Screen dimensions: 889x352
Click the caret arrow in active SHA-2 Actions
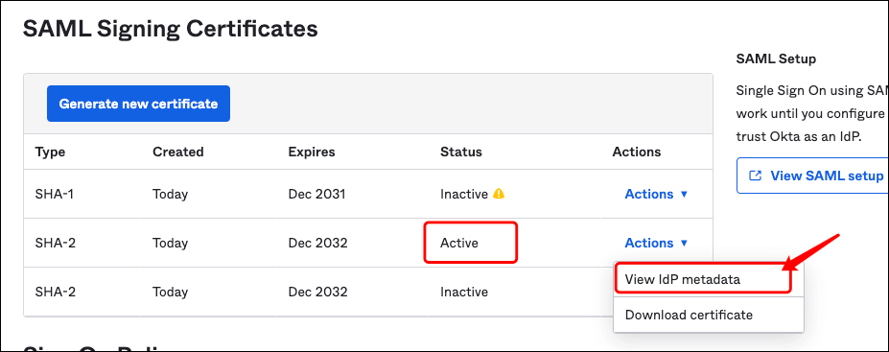(x=684, y=244)
